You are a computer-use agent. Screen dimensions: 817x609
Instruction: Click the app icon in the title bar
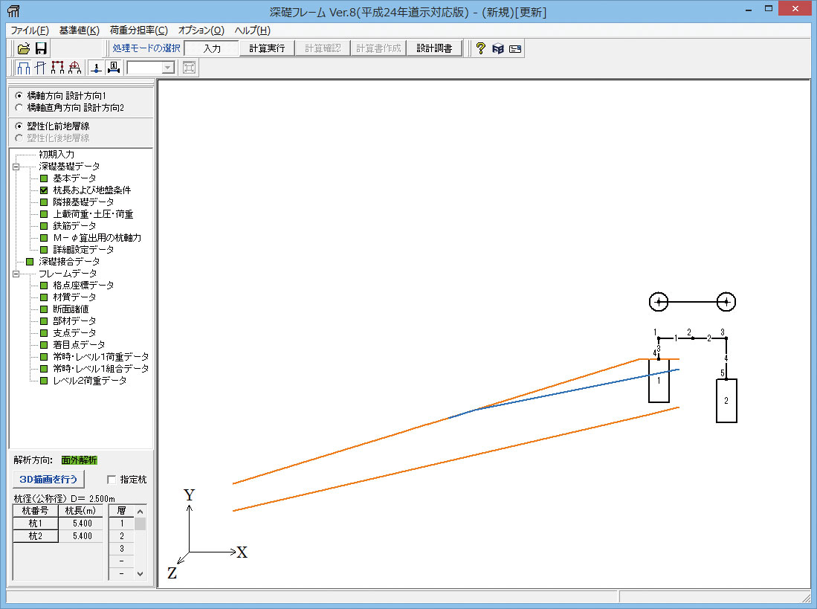click(13, 11)
